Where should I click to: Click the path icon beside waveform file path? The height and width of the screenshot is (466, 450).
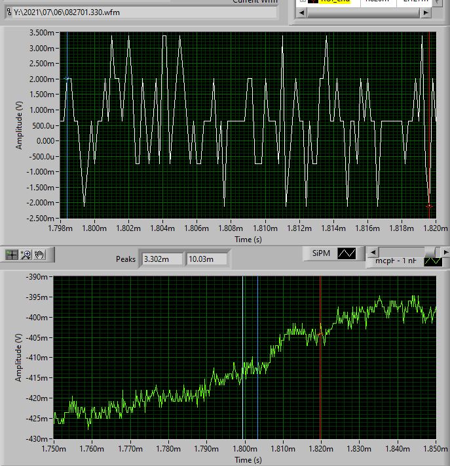(9, 12)
